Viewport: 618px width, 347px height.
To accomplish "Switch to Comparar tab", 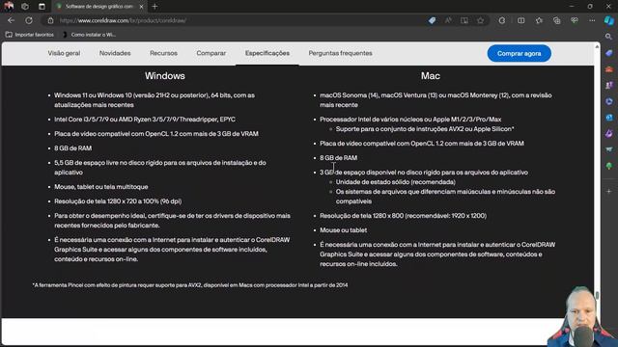I will point(211,53).
